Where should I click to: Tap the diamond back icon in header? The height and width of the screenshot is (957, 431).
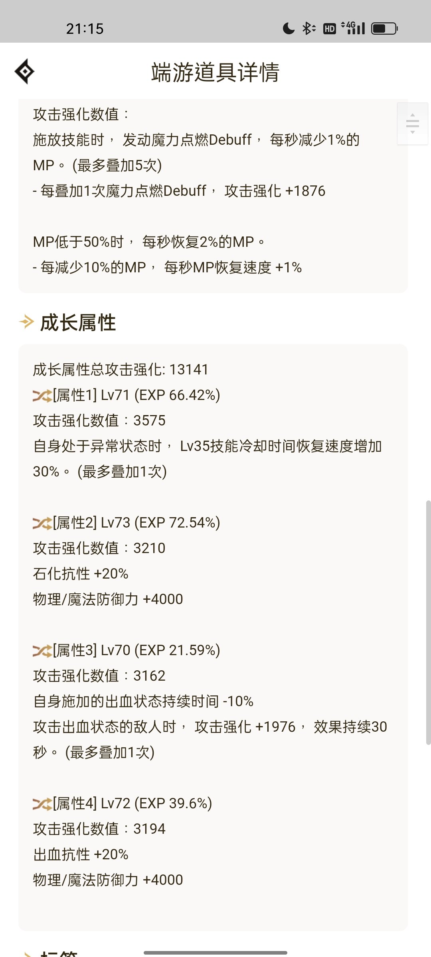pyautogui.click(x=24, y=71)
